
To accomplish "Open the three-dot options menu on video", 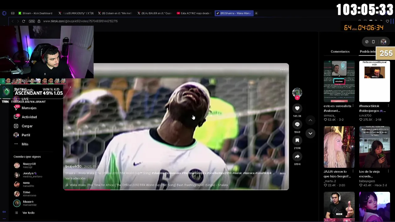I will point(282,70).
